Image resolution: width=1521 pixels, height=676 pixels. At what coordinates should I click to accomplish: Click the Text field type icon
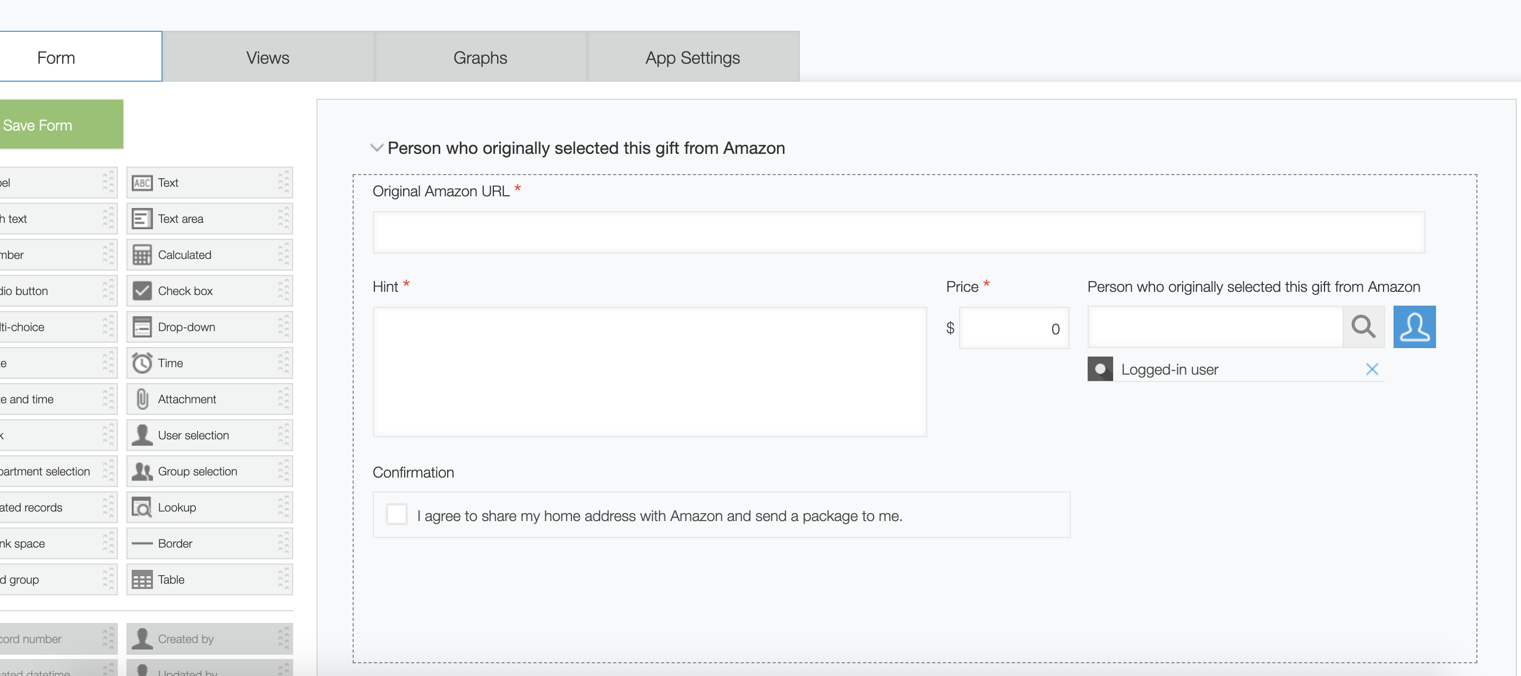pyautogui.click(x=142, y=183)
